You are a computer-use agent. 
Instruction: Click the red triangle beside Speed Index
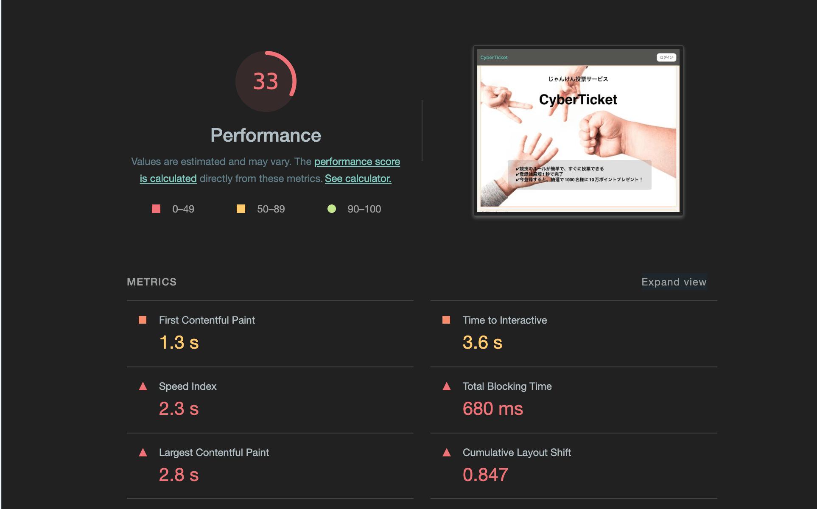tap(143, 386)
